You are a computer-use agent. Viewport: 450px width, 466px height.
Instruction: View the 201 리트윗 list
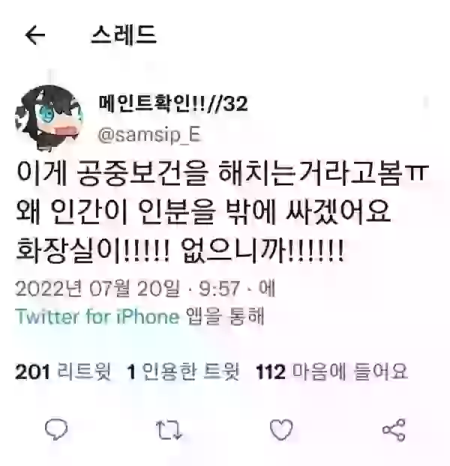click(x=63, y=372)
